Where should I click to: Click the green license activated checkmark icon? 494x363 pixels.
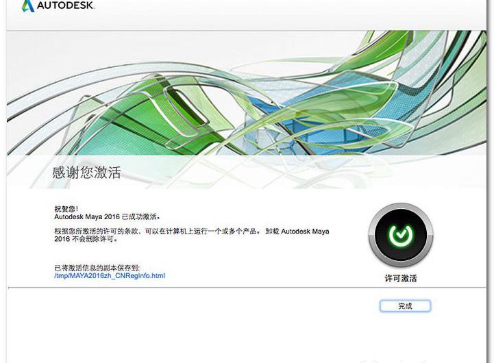pyautogui.click(x=401, y=235)
